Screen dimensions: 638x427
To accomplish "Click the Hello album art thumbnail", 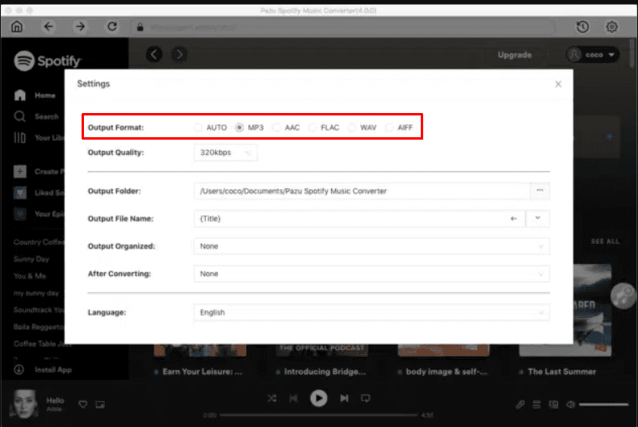I will click(24, 404).
